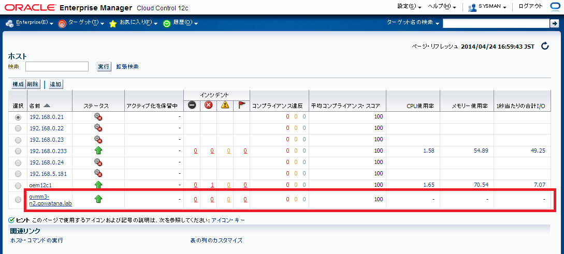Open the お気に入り(F) menu
This screenshot has width=564, height=254.
coord(138,23)
